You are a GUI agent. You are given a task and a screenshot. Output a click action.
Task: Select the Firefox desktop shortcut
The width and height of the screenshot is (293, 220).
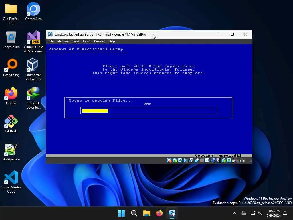[x=11, y=96]
